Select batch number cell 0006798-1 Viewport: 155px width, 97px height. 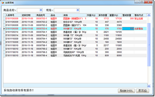43,45
